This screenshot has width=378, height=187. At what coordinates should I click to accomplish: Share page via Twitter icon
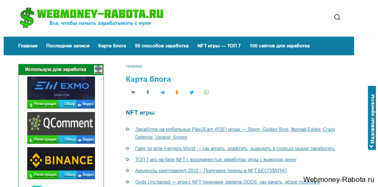click(192, 92)
